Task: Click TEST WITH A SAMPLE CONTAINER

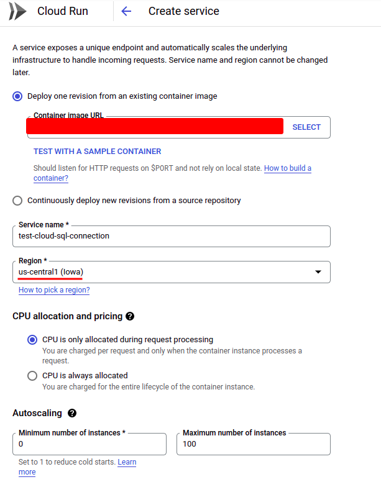Action: click(x=97, y=152)
